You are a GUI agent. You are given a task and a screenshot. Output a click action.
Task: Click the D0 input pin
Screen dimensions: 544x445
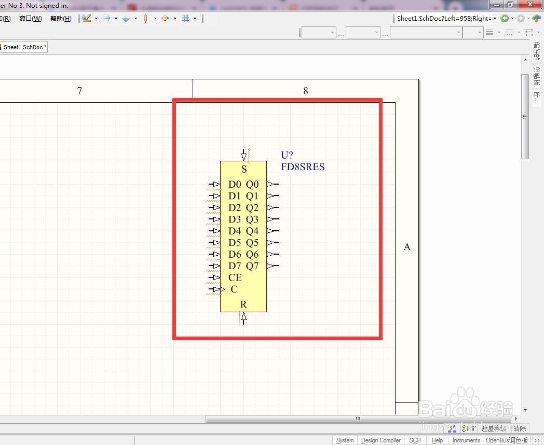click(x=214, y=184)
